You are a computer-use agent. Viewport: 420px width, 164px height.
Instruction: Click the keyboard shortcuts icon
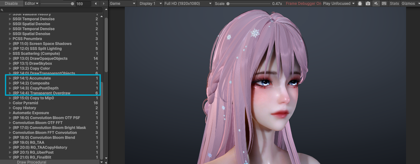click(384, 3)
